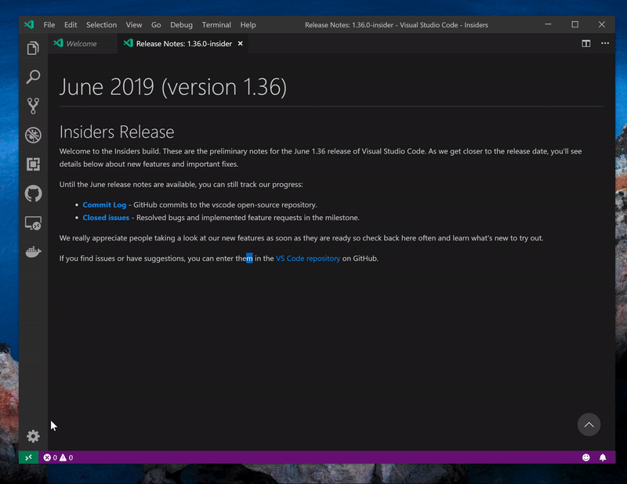The height and width of the screenshot is (484, 627).
Task: Open the Search view icon
Action: [x=33, y=77]
